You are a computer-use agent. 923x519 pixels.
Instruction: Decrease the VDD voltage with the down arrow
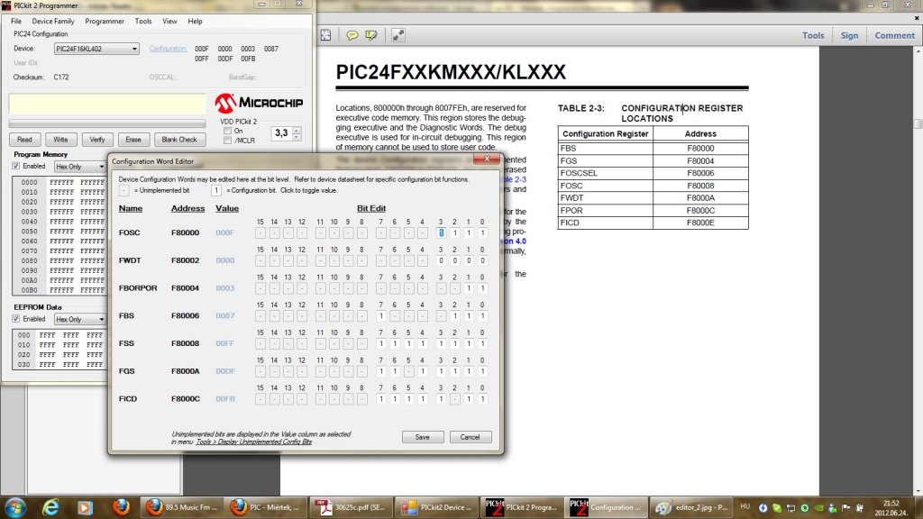(297, 137)
